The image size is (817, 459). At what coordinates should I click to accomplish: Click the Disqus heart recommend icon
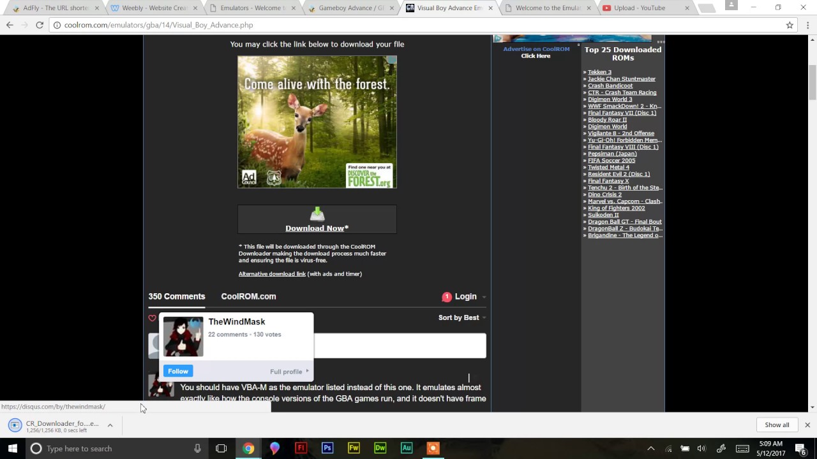[x=152, y=318]
